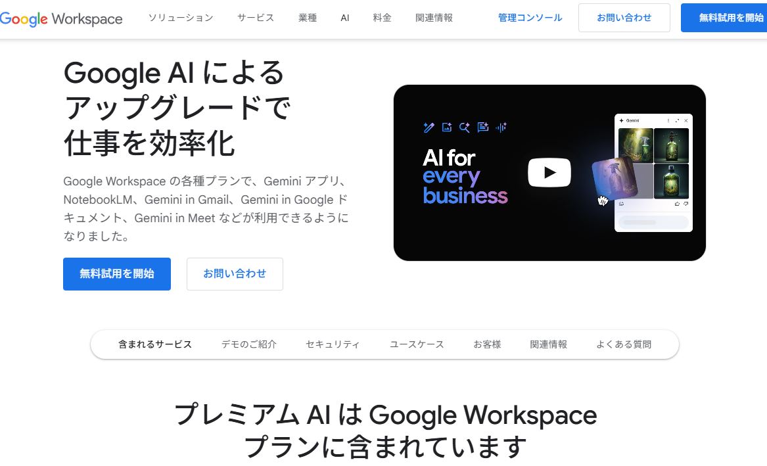Expand the 関連情報 menu in top navigation
This screenshot has height=466, width=767.
pyautogui.click(x=434, y=18)
